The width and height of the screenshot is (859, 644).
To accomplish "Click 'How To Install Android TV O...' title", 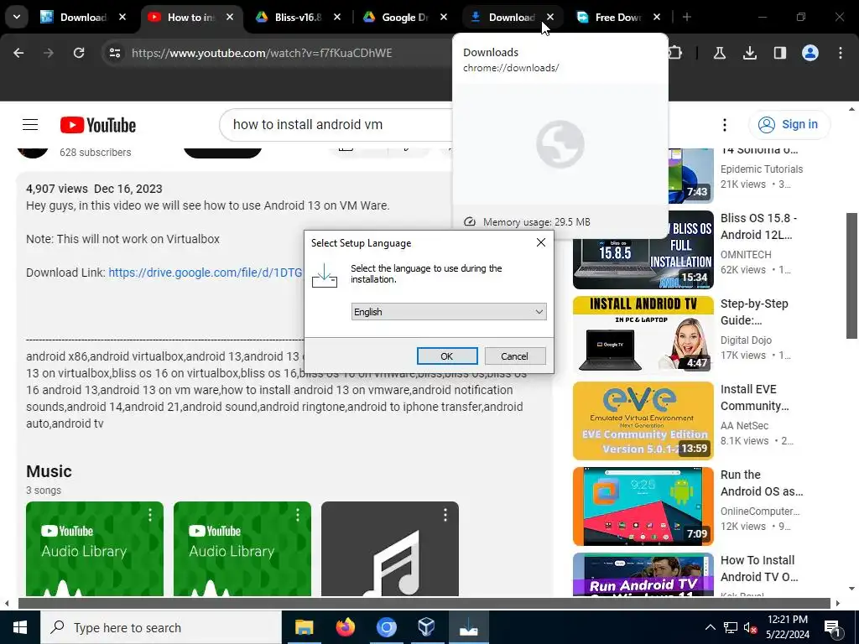I will pos(759,569).
